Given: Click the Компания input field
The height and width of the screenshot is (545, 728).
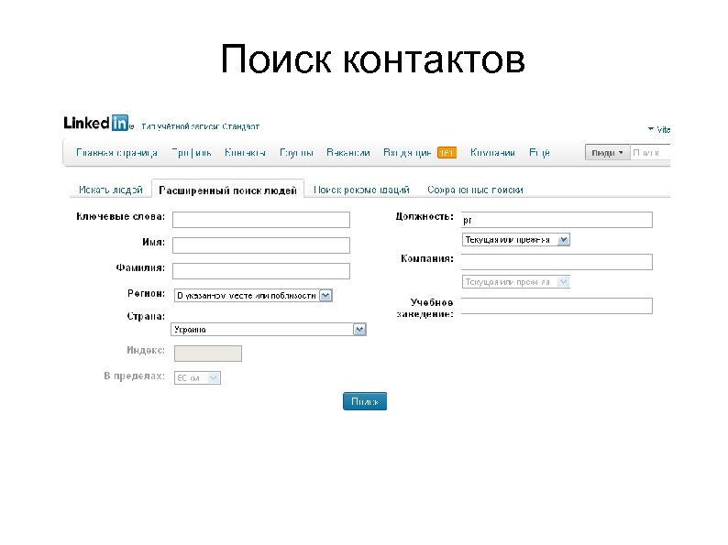Looking at the screenshot, I should (x=557, y=262).
